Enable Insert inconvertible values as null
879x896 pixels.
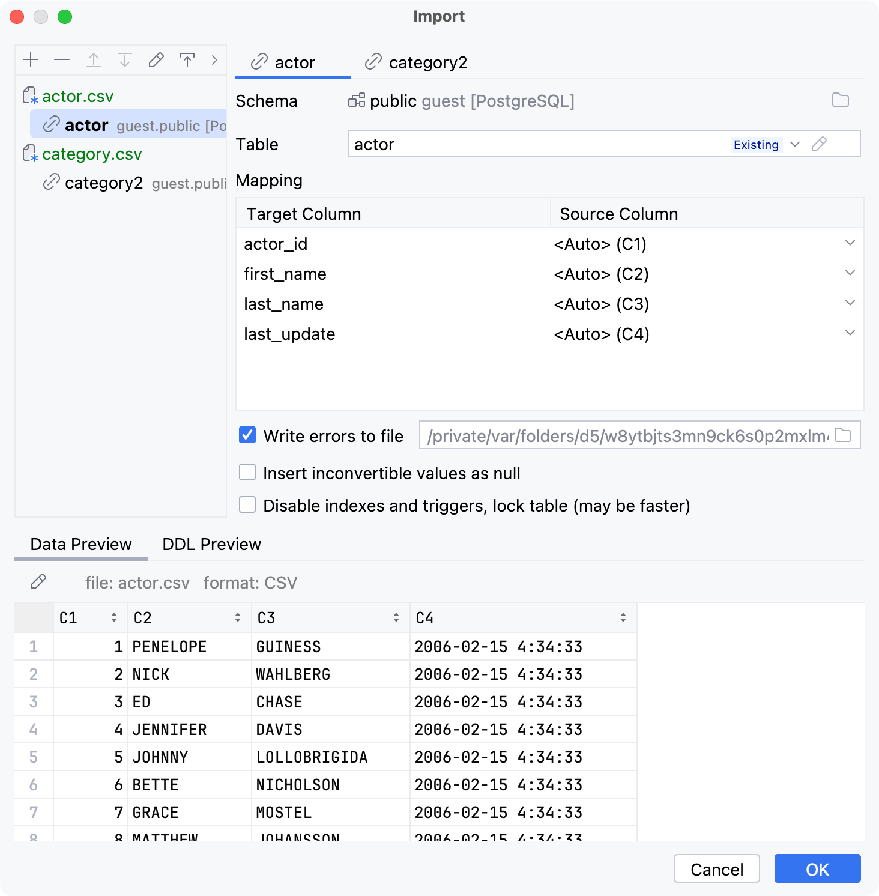tap(247, 473)
